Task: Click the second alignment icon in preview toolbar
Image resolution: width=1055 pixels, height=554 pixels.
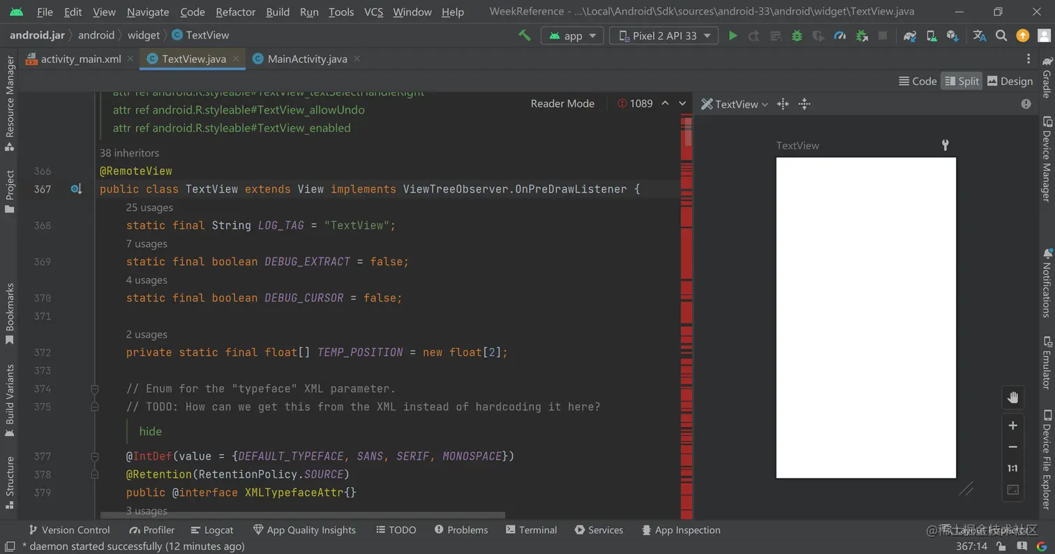Action: (805, 104)
